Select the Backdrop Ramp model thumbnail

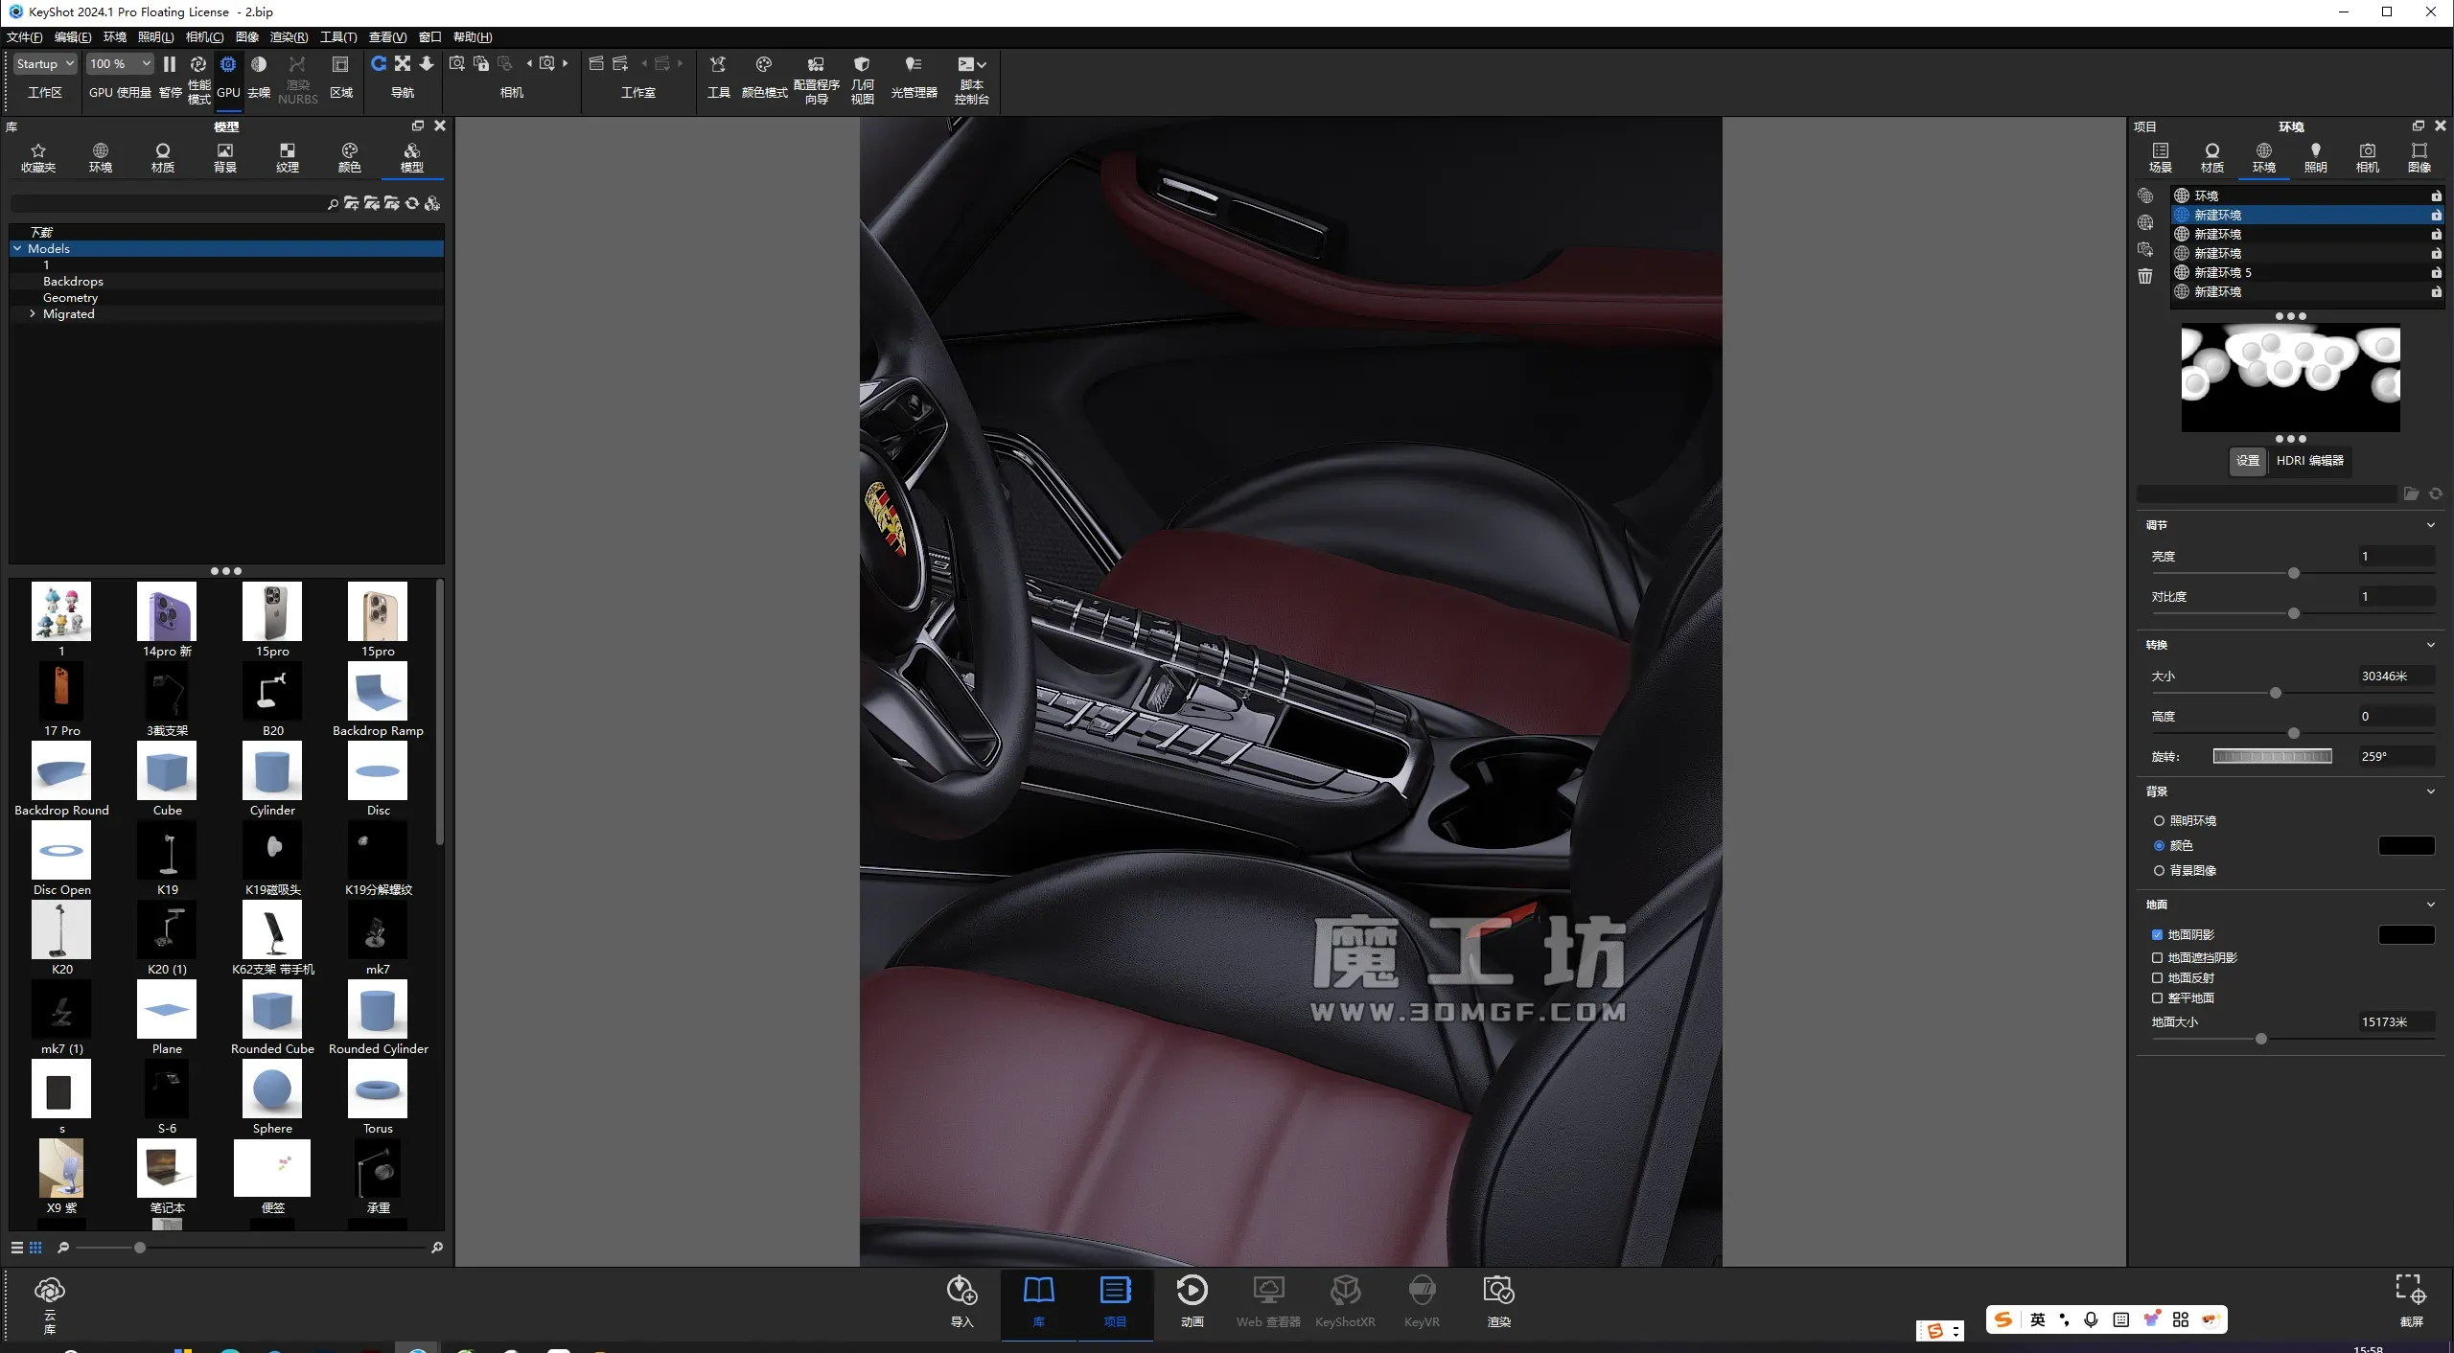click(x=378, y=691)
